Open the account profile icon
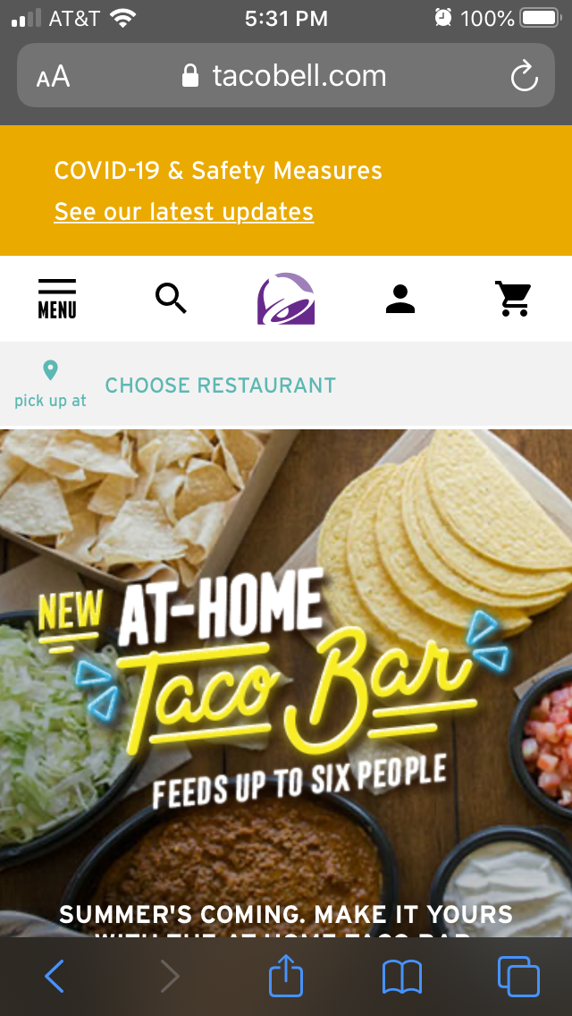Screen dimensions: 572x1016 click(x=400, y=299)
